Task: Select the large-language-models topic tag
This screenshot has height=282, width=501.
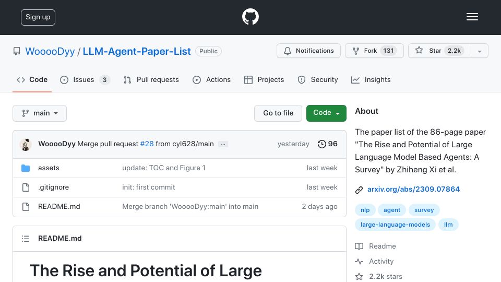Action: coord(395,225)
